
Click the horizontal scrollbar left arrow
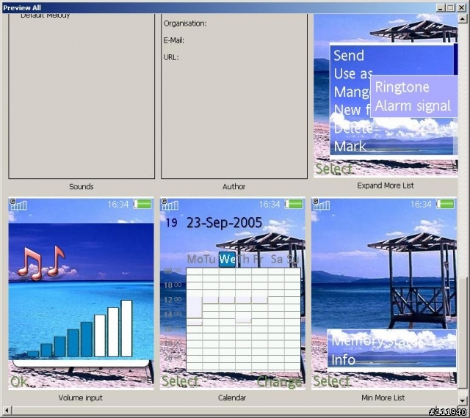(7, 410)
